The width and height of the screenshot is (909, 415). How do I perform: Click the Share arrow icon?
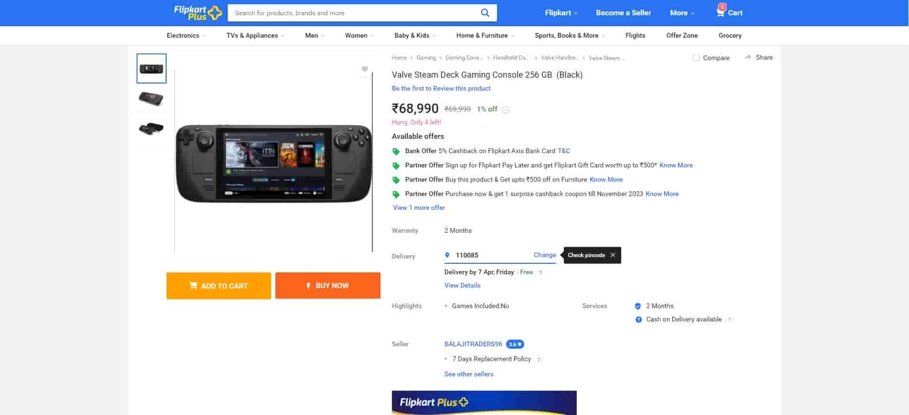[748, 57]
